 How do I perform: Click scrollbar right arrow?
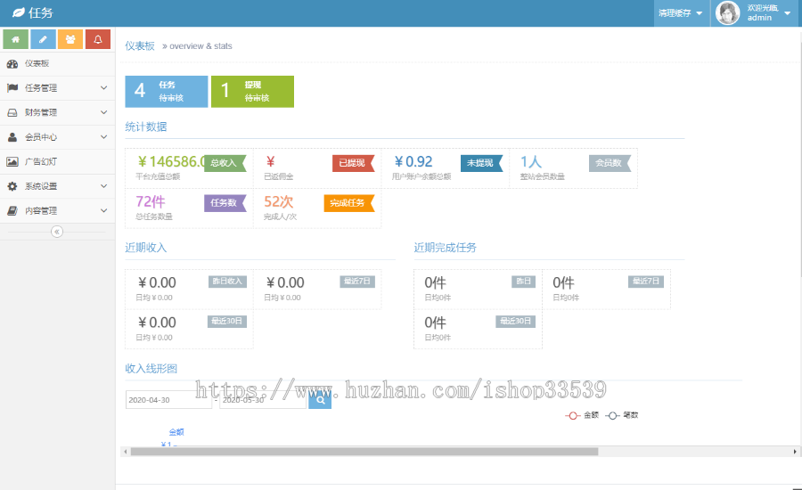point(795,452)
